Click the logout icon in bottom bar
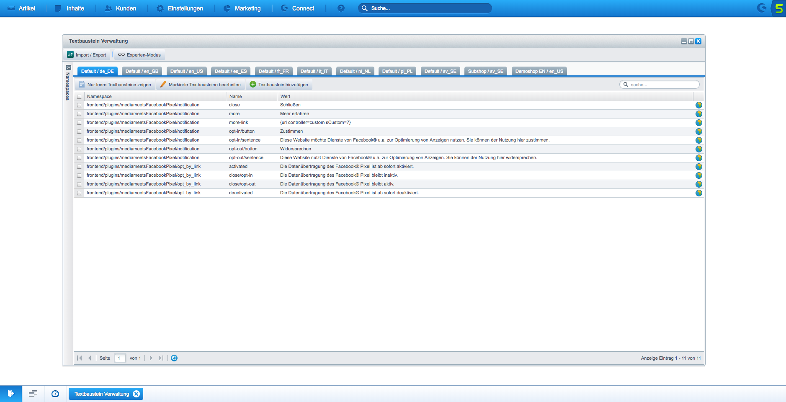This screenshot has height=402, width=786. [11, 394]
